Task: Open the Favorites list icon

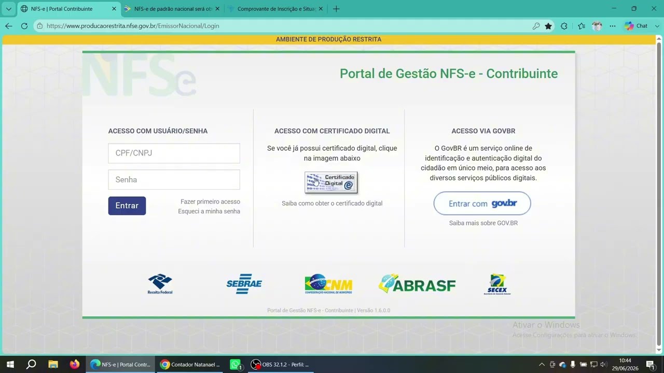Action: [x=582, y=26]
